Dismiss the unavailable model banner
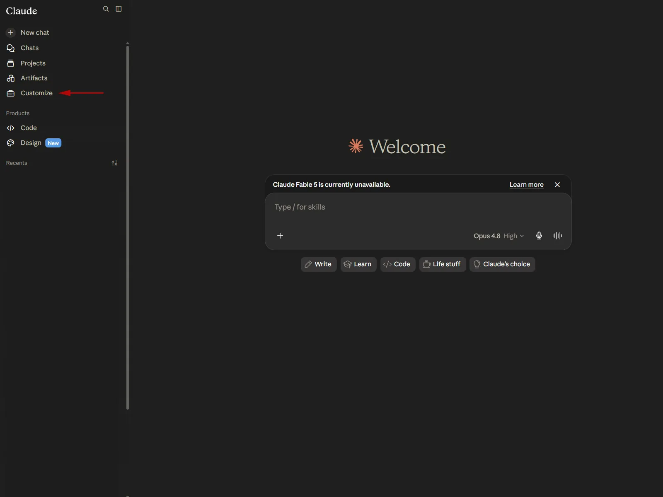 click(557, 185)
